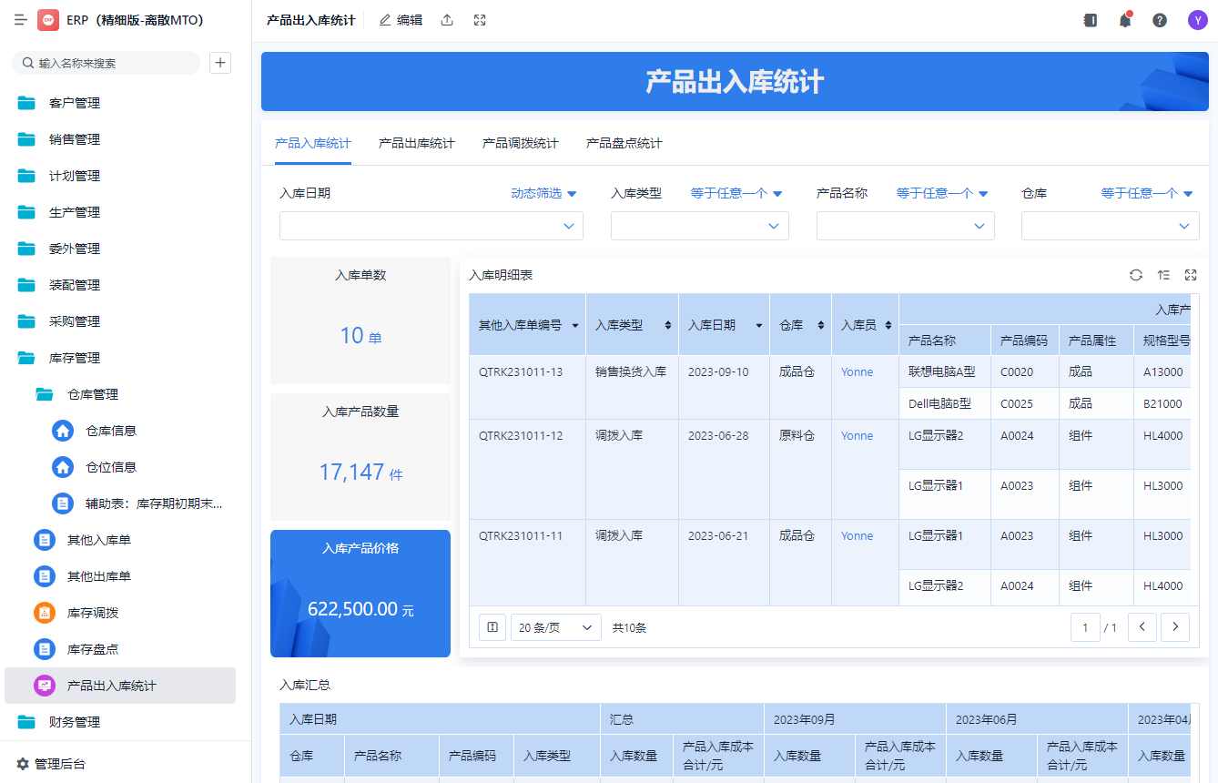Viewport: 1218px width, 783px height.
Task: Open the 入库日期 filter select box
Action: point(431,226)
